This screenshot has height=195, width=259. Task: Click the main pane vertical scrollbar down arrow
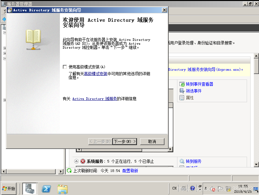(256, 165)
